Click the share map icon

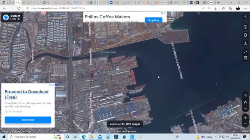tap(245, 43)
